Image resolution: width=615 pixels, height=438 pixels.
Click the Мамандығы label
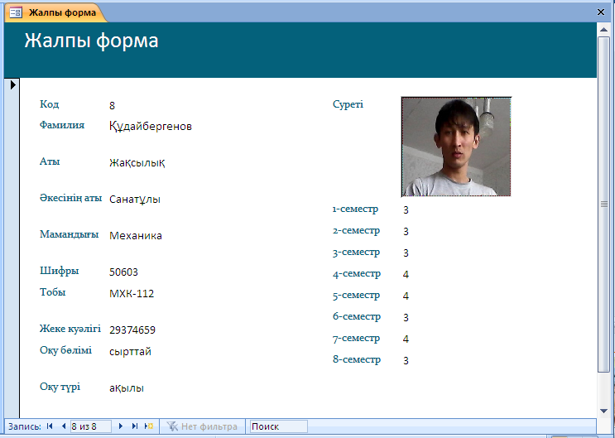tap(69, 234)
